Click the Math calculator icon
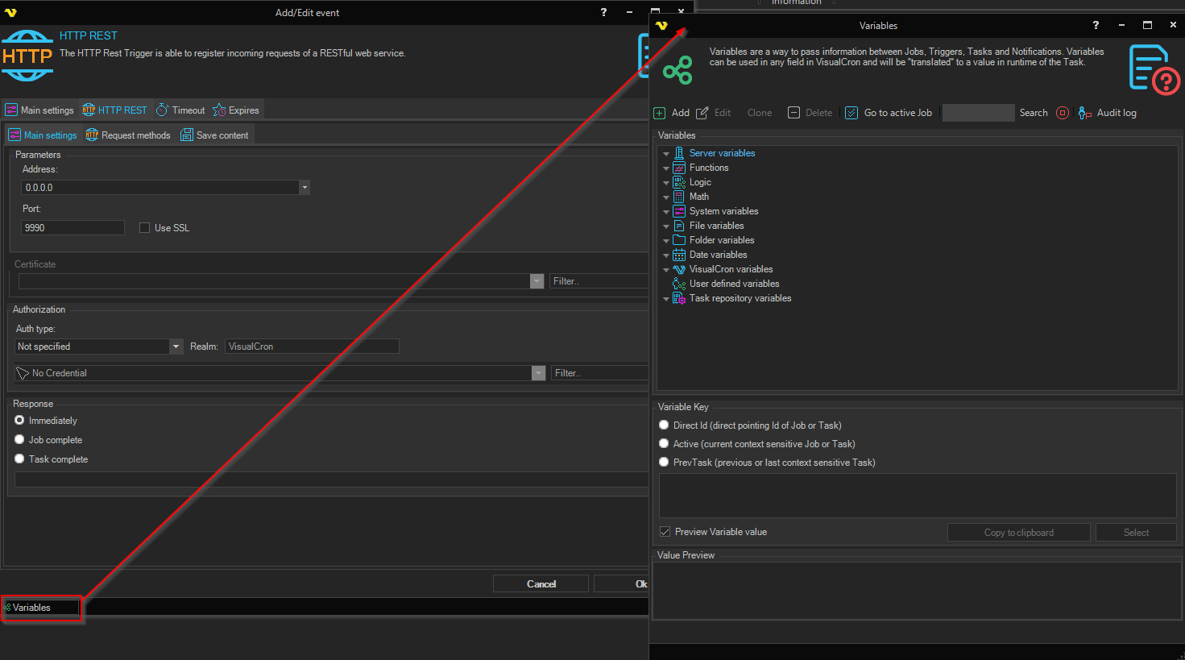 [x=679, y=197]
